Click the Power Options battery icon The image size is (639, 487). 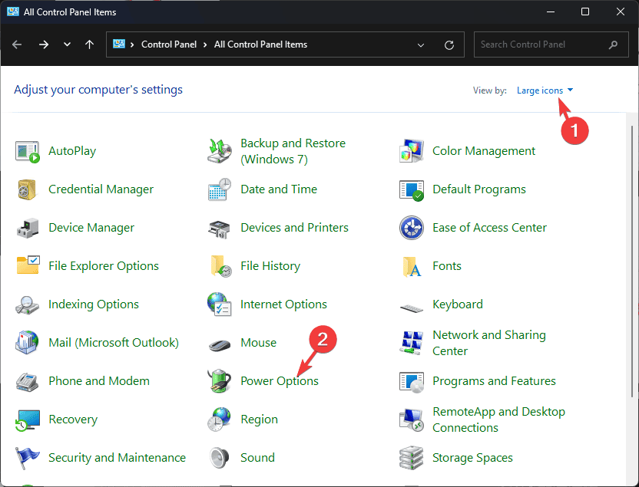pyautogui.click(x=219, y=381)
